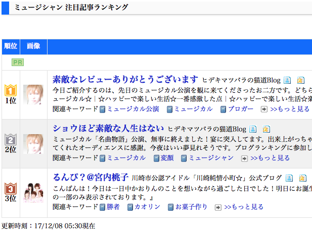Click profile icon beside 川崎純情小町 blog name

click(289, 178)
